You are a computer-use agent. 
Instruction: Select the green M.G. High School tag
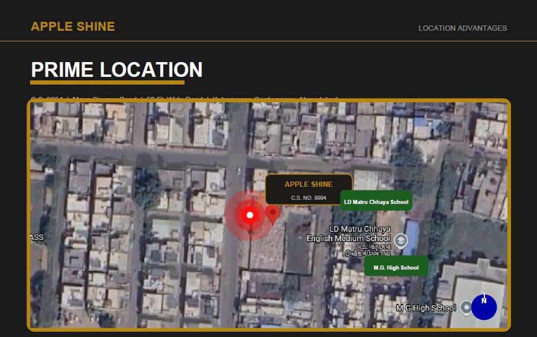coord(396,267)
